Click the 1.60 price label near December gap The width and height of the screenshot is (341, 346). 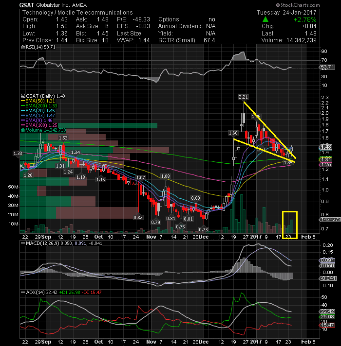coord(233,133)
